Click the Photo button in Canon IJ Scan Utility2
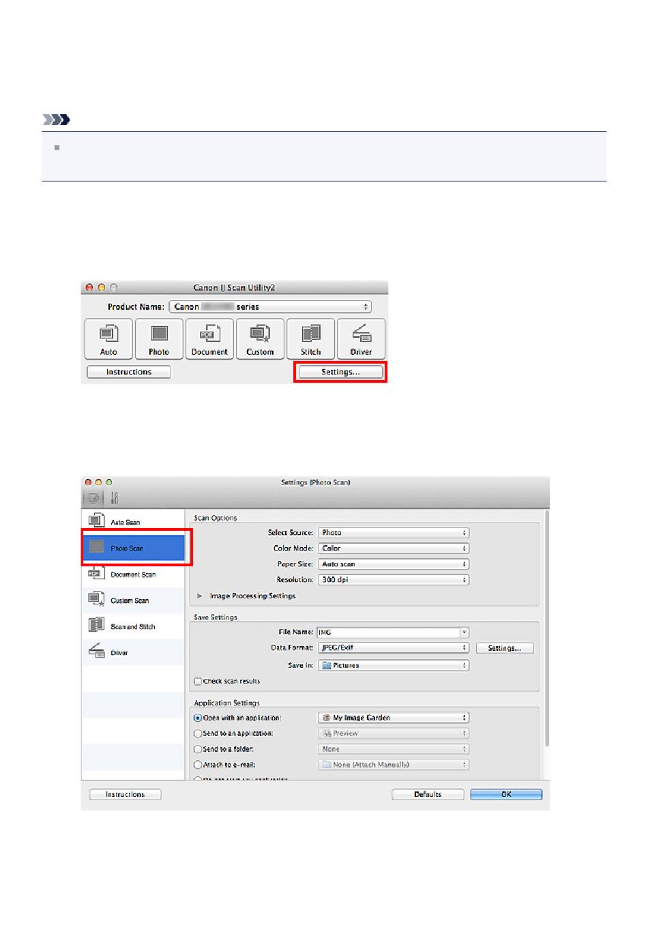 click(x=159, y=338)
